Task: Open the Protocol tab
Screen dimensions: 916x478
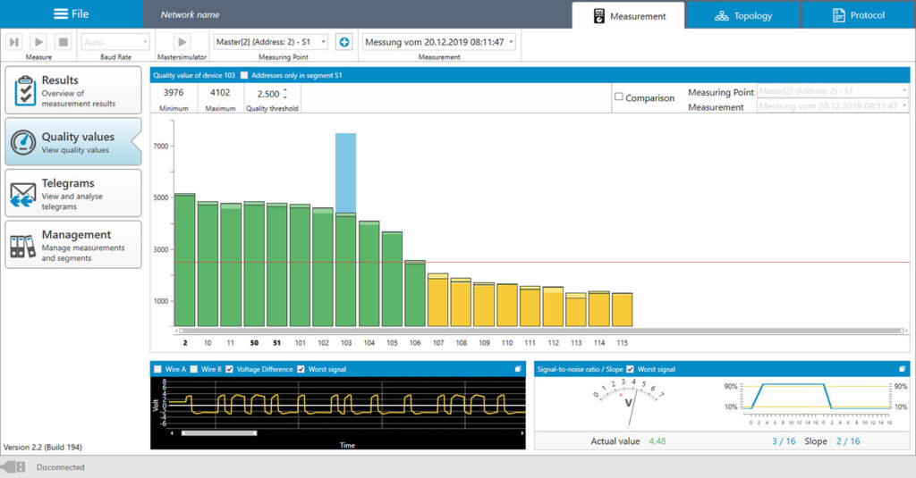Action: point(858,15)
